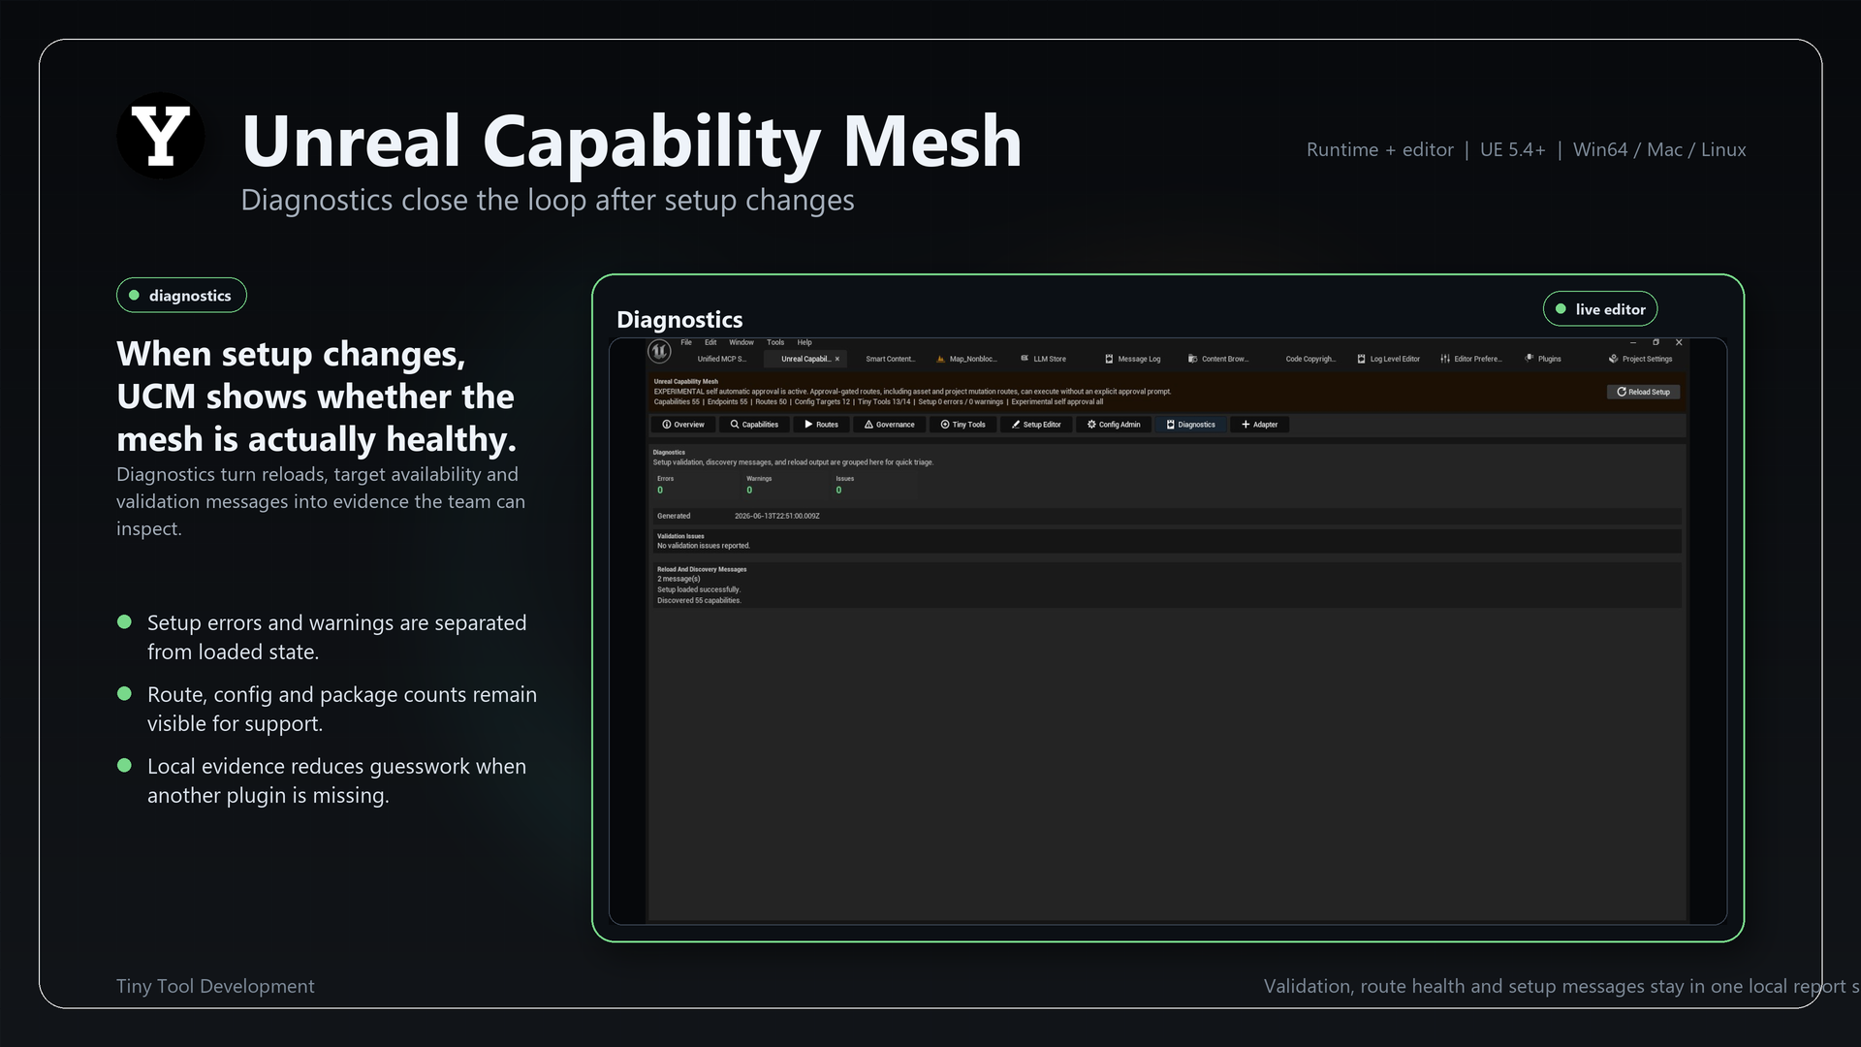Click the Map_Nonbloc... level icon
Image resolution: width=1861 pixels, height=1047 pixels.
pos(940,359)
